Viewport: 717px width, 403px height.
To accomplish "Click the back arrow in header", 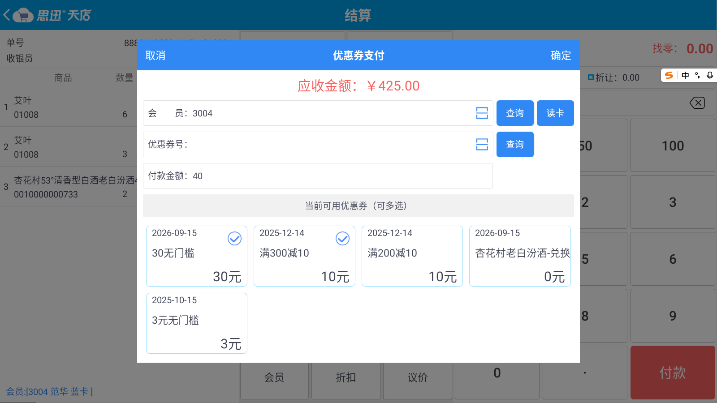I will 7,15.
